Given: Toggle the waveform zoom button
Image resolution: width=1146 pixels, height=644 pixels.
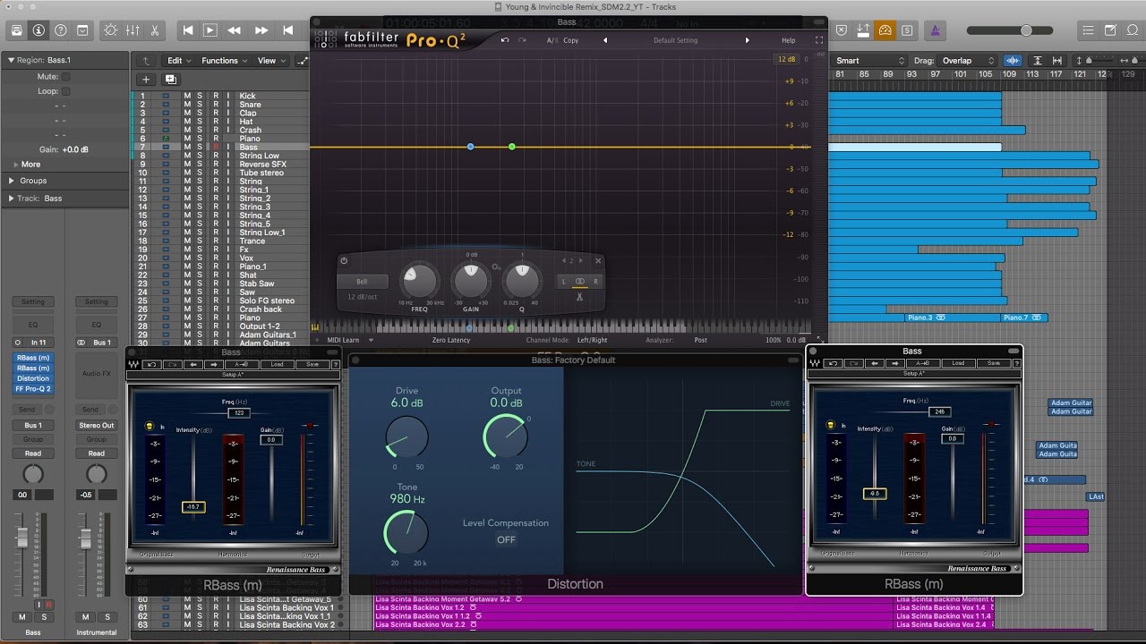Looking at the screenshot, I should pos(1013,61).
